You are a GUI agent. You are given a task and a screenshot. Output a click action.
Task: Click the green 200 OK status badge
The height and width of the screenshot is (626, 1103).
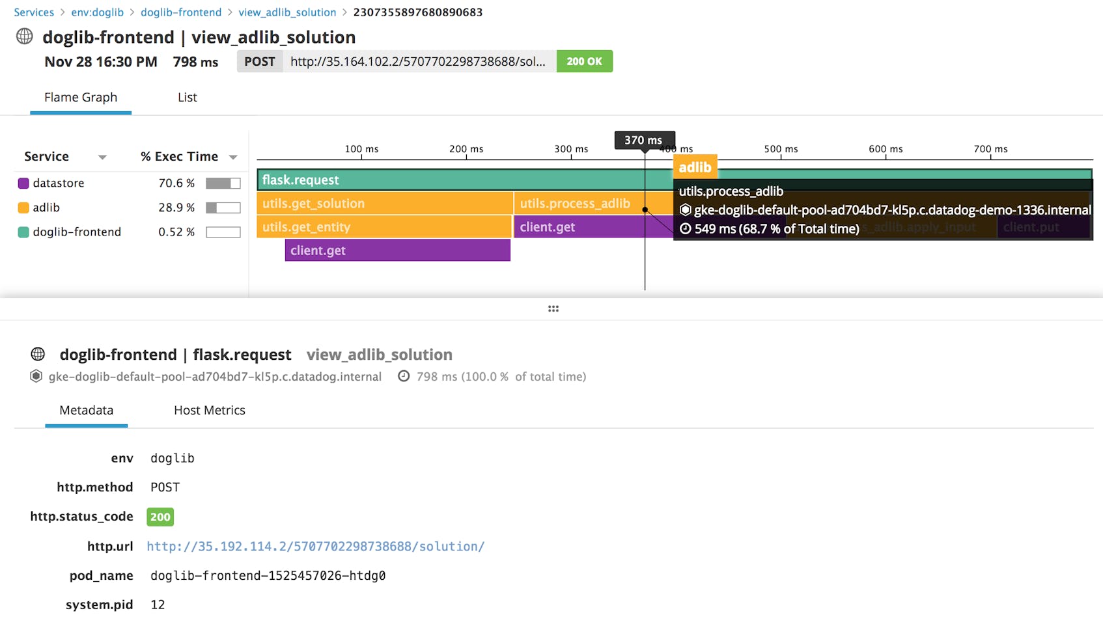click(584, 61)
